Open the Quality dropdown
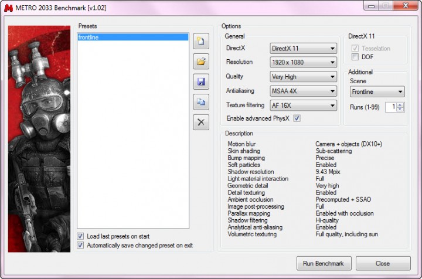Image resolution: width=422 pixels, height=279 pixels. [x=304, y=77]
